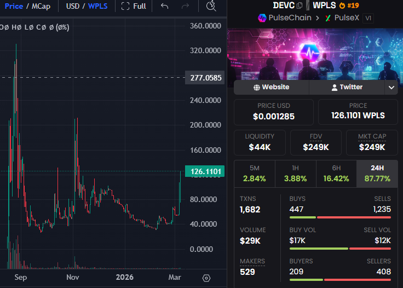Click the TXNS value 1,682
This screenshot has width=403, height=288.
pos(250,210)
